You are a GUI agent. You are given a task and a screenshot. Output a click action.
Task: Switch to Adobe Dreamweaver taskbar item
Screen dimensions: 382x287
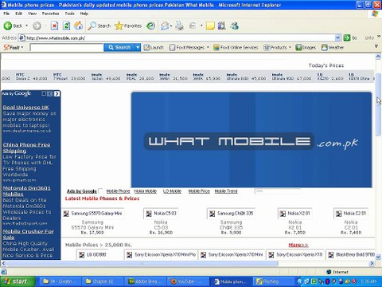145,281
